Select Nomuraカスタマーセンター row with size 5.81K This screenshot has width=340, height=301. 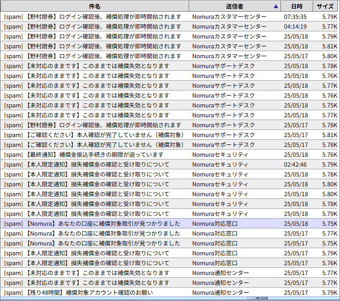click(x=169, y=46)
